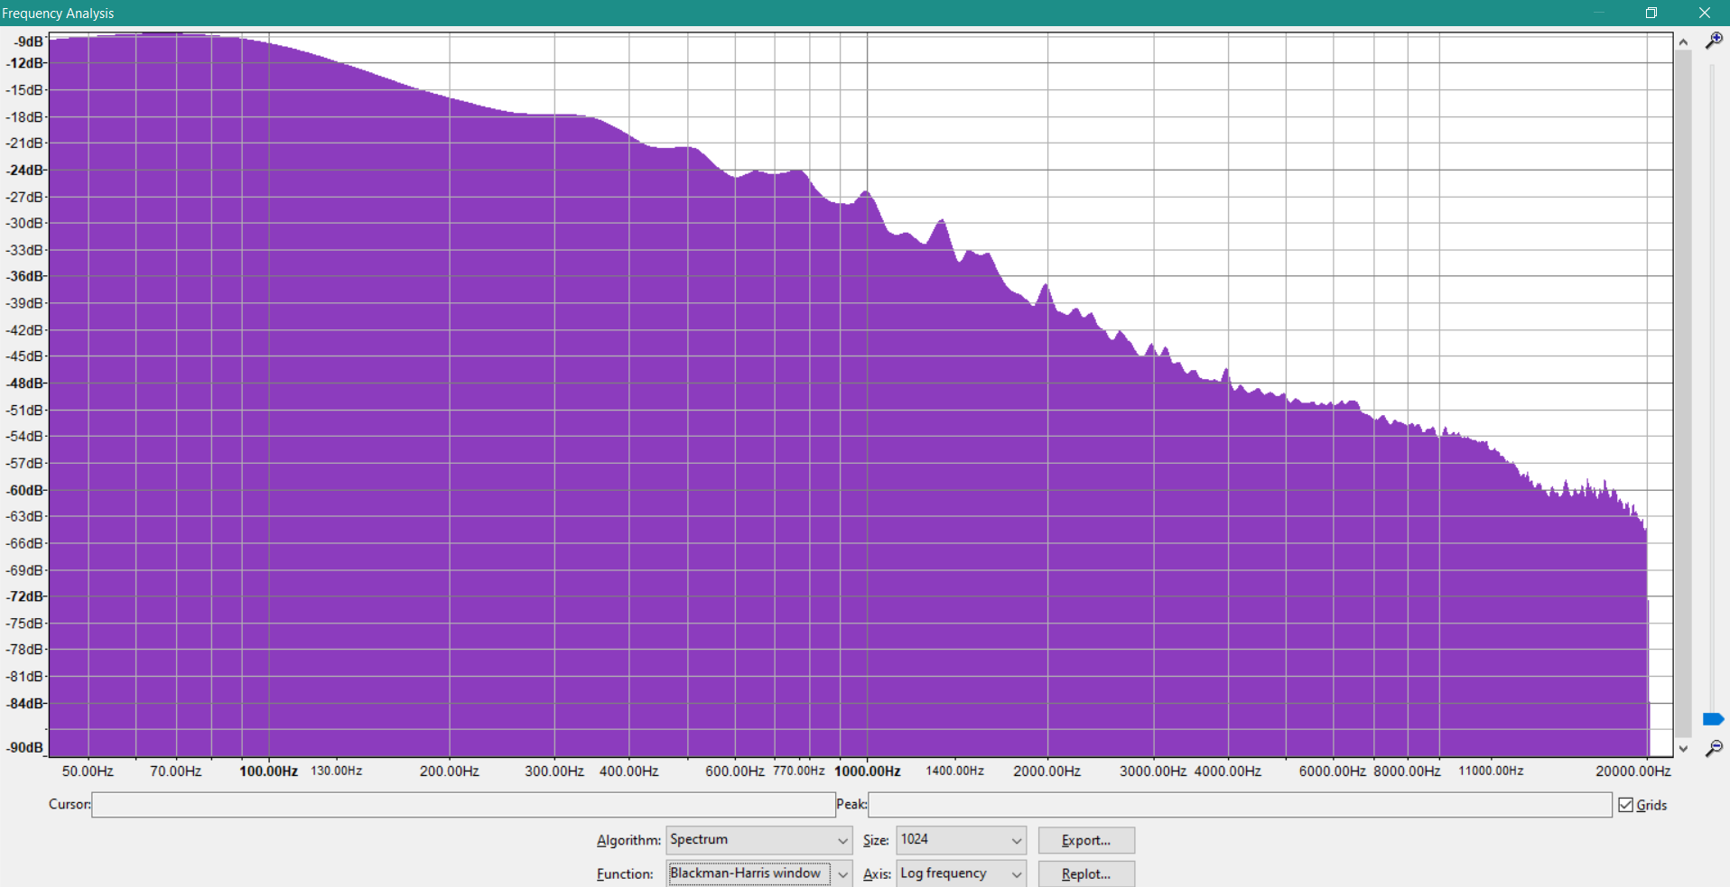This screenshot has height=887, width=1730.
Task: Expand the Function dropdown showing Blackman-Harris window
Action: point(758,873)
